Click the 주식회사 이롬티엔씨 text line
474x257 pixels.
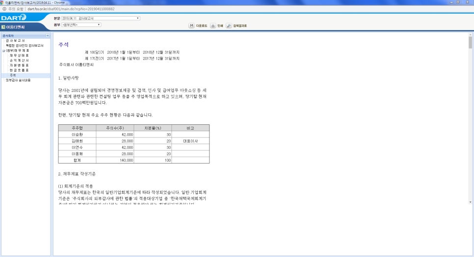[x=77, y=65]
